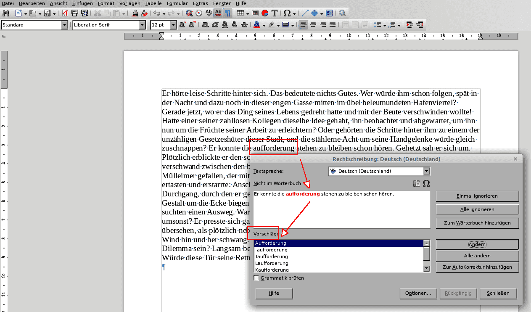Select the Line drawing tool
Screen dimensions: 531x312
pos(305,13)
